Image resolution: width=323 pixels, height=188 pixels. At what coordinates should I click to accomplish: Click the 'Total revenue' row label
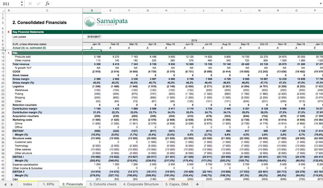tap(21, 64)
